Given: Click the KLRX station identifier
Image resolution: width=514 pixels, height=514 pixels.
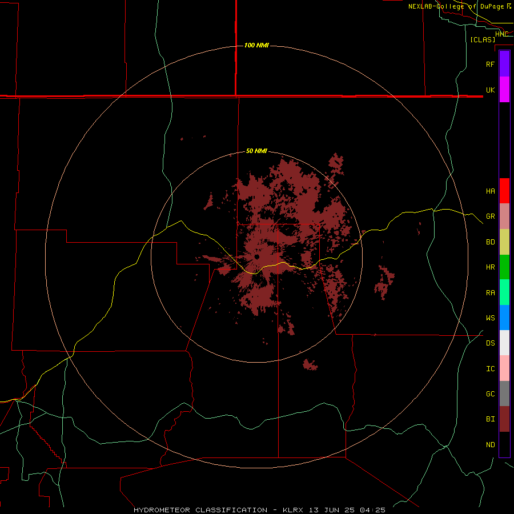Looking at the screenshot, I should tap(293, 510).
